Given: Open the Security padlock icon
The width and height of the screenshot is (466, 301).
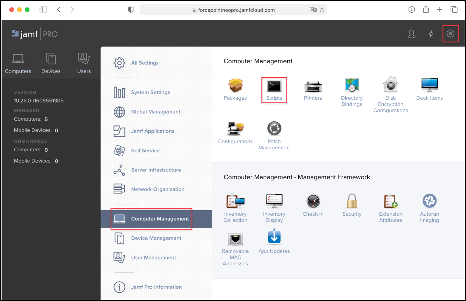Looking at the screenshot, I should pyautogui.click(x=352, y=202).
